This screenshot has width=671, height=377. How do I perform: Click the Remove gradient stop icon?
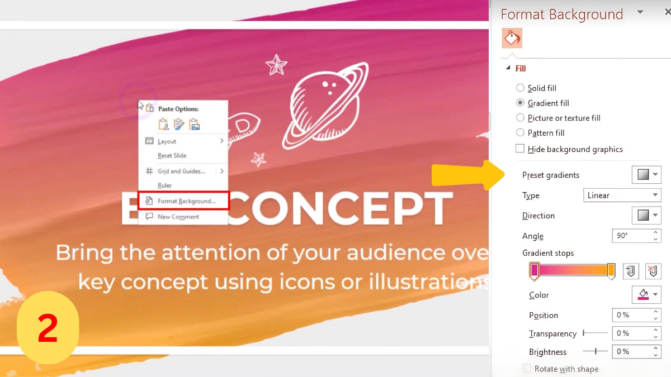click(x=653, y=271)
